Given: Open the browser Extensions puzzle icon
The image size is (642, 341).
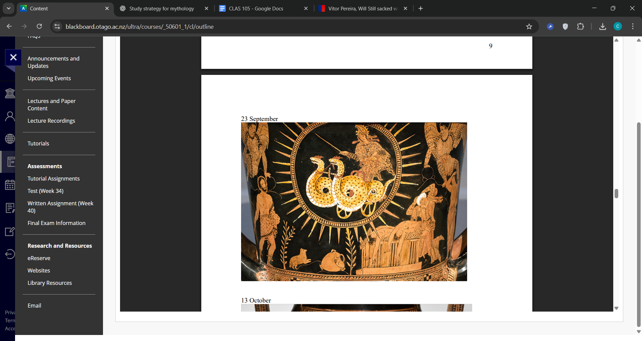Looking at the screenshot, I should click(581, 27).
